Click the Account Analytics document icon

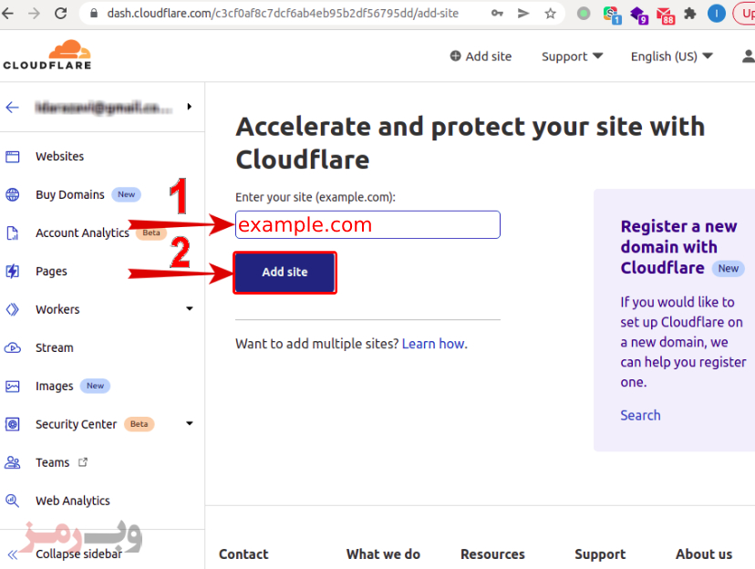tap(13, 233)
